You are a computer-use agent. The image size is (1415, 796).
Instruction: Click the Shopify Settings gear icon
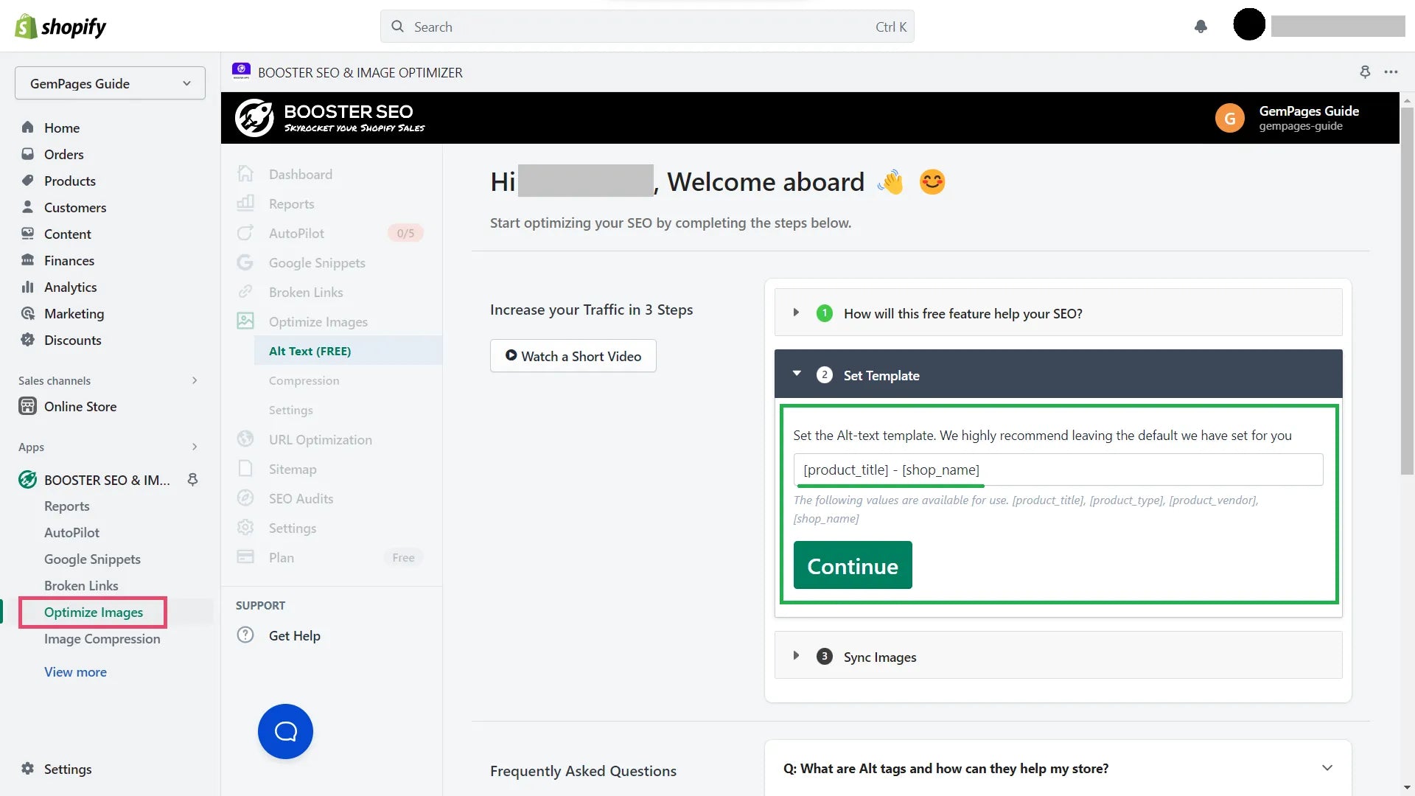click(28, 769)
